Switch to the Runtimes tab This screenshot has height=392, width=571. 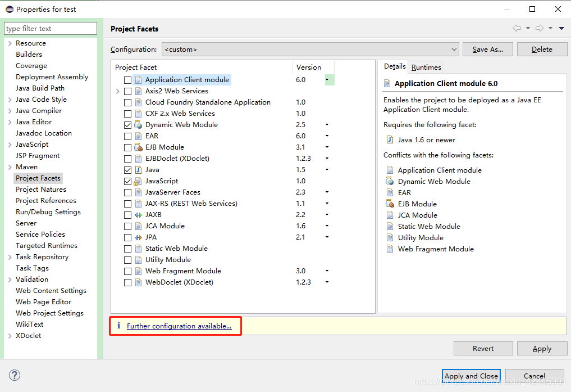coord(426,67)
